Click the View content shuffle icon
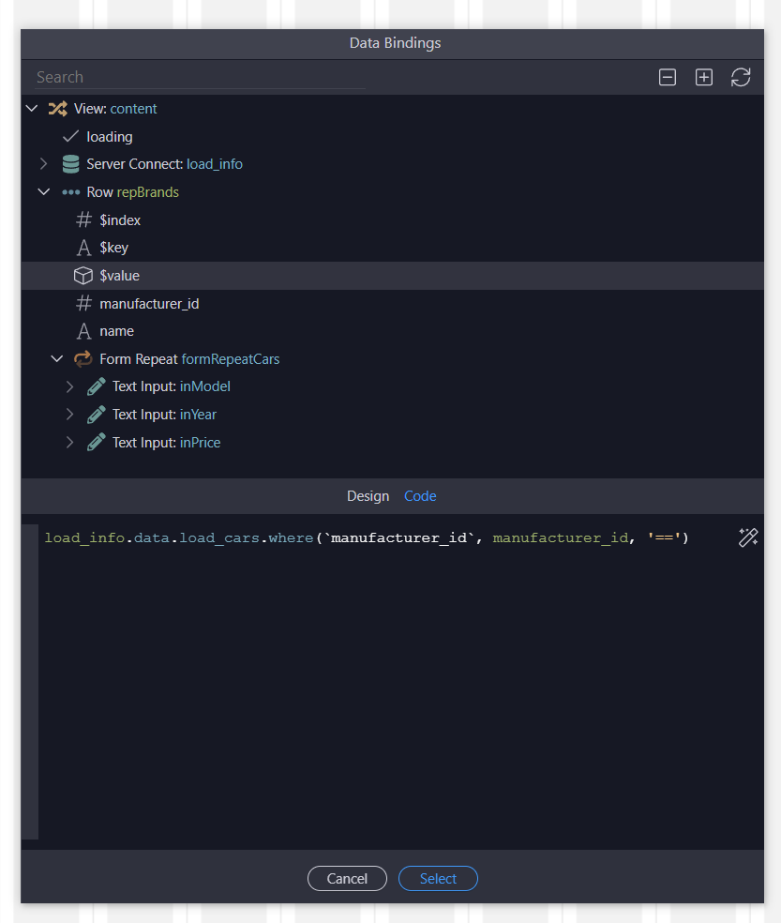This screenshot has width=781, height=923. (x=57, y=109)
